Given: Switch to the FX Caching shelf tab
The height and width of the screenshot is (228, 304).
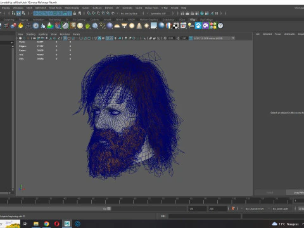Looking at the screenshot, I should point(79,20).
